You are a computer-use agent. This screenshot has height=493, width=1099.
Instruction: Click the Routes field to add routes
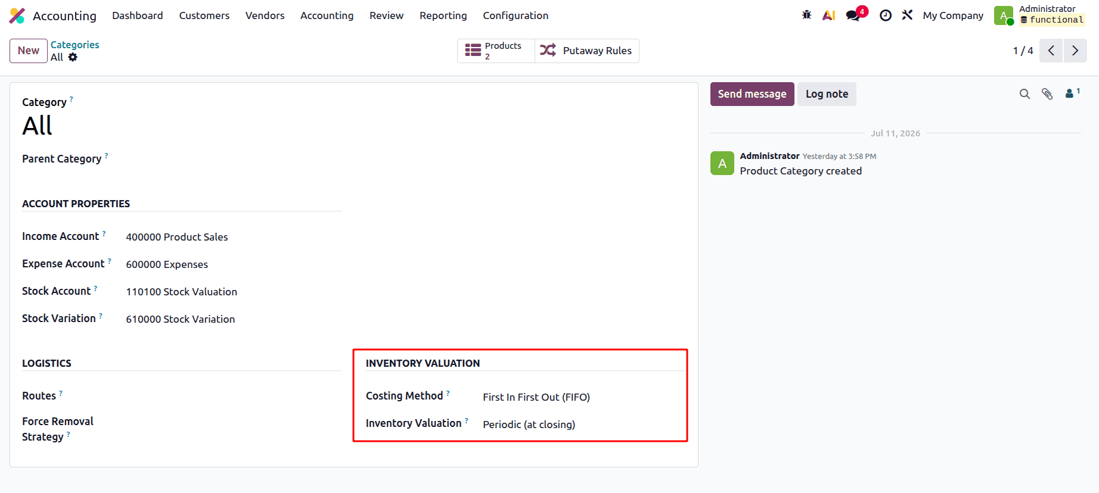[234, 396]
